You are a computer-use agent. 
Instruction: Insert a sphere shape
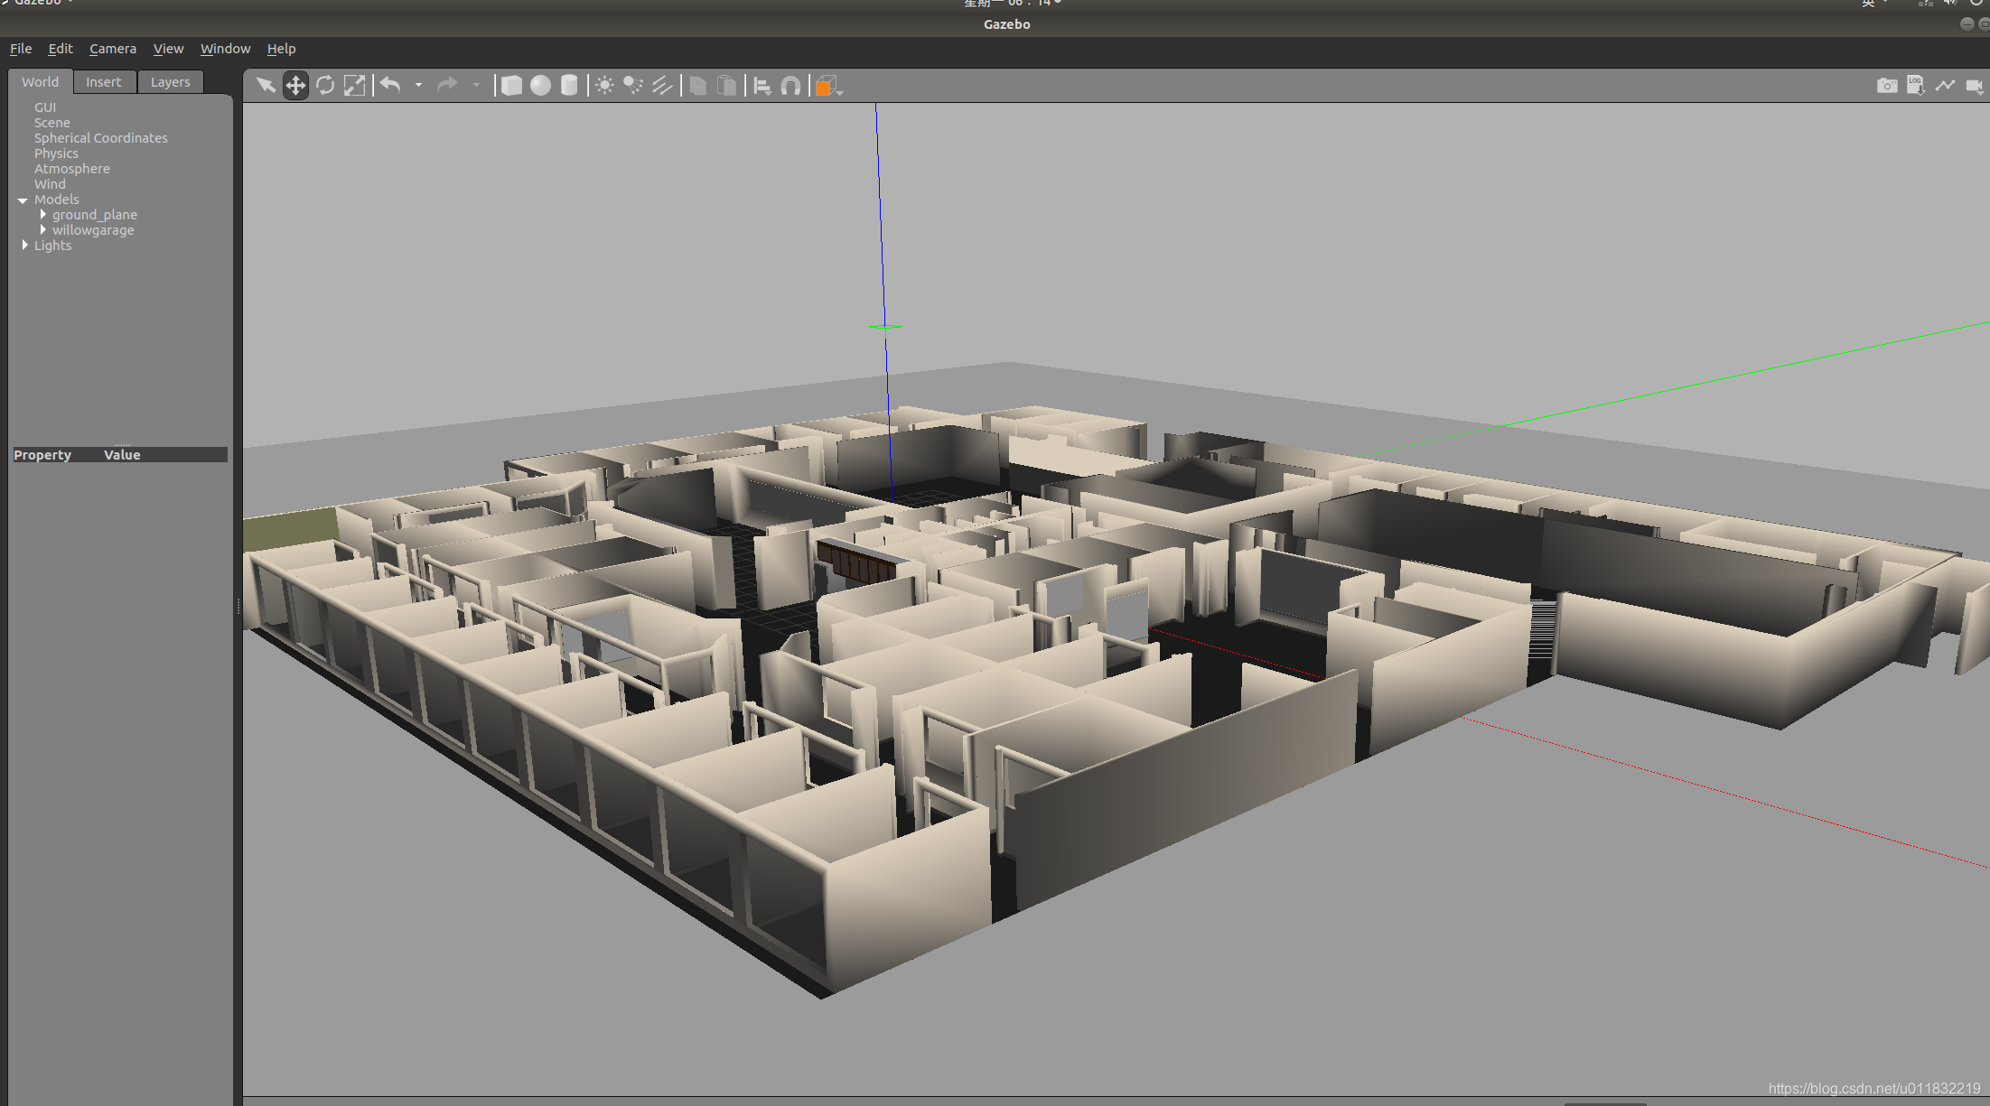(540, 86)
